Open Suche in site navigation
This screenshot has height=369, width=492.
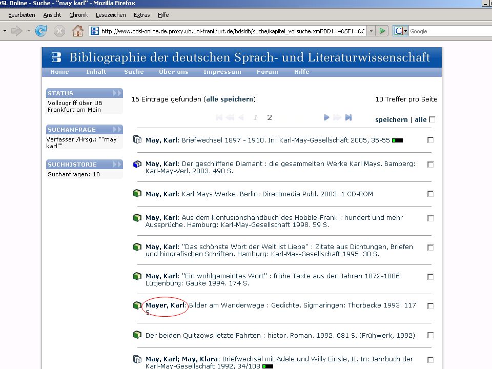click(134, 72)
